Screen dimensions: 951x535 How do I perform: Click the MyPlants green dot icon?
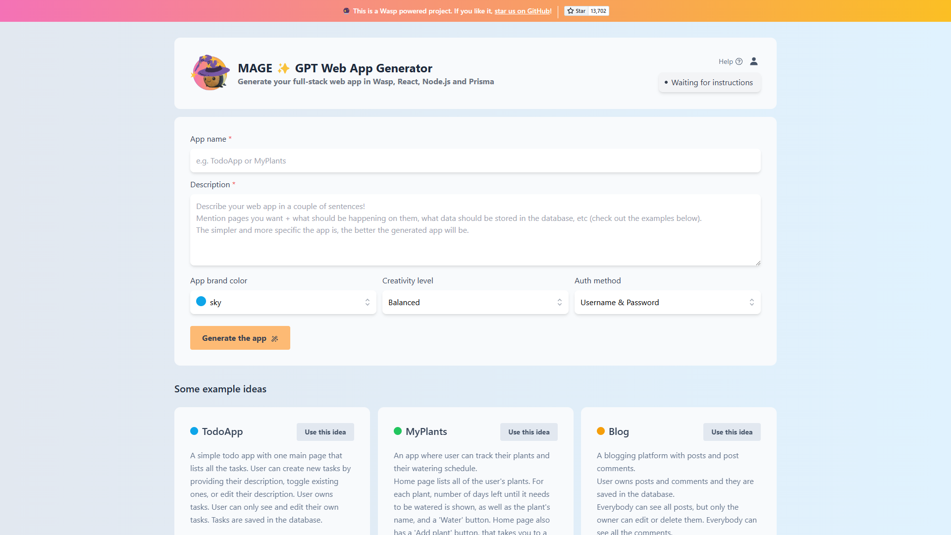click(x=398, y=431)
